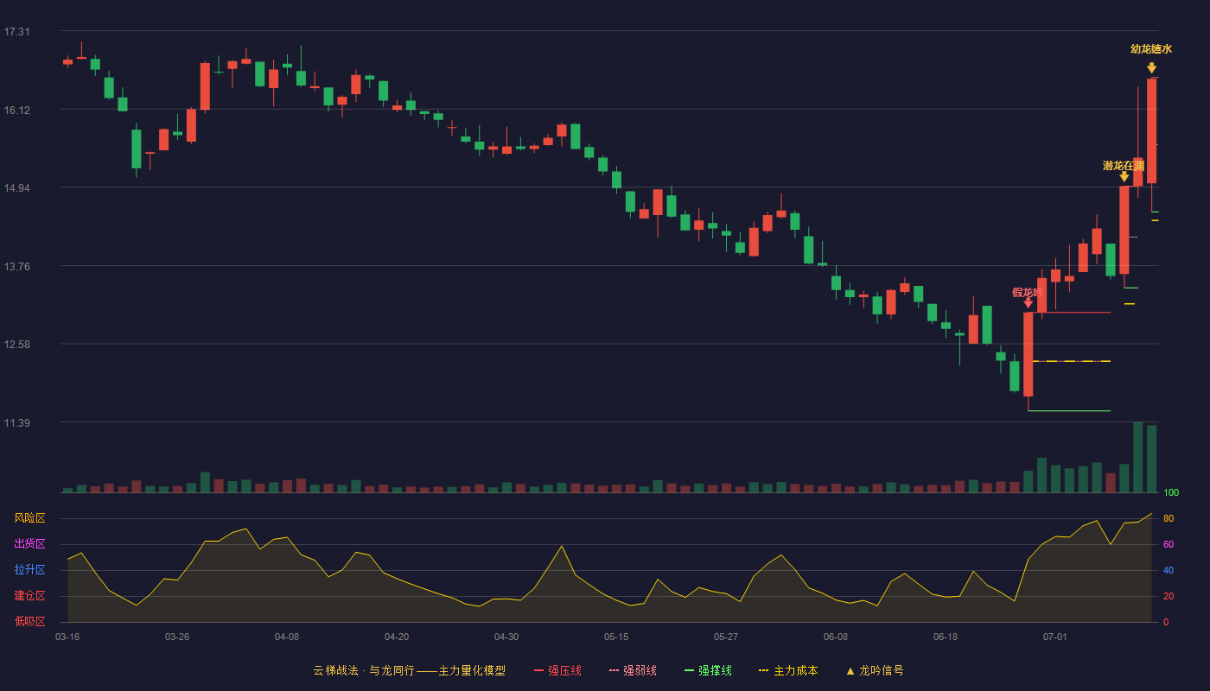The image size is (1210, 691).
Task: Click the 80 indicator axis value
Action: tap(1169, 518)
